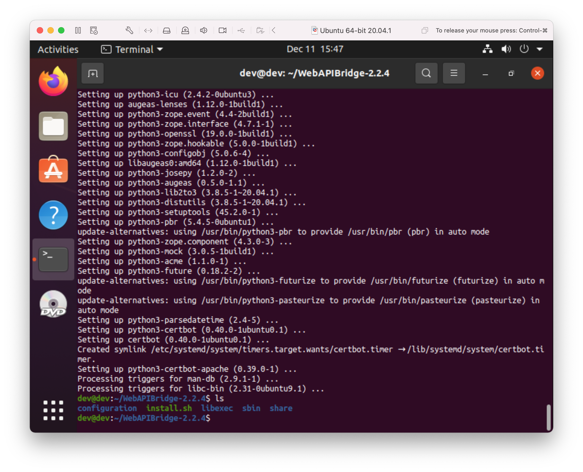This screenshot has height=472, width=583.
Task: Open the VM sound device icon
Action: (204, 30)
